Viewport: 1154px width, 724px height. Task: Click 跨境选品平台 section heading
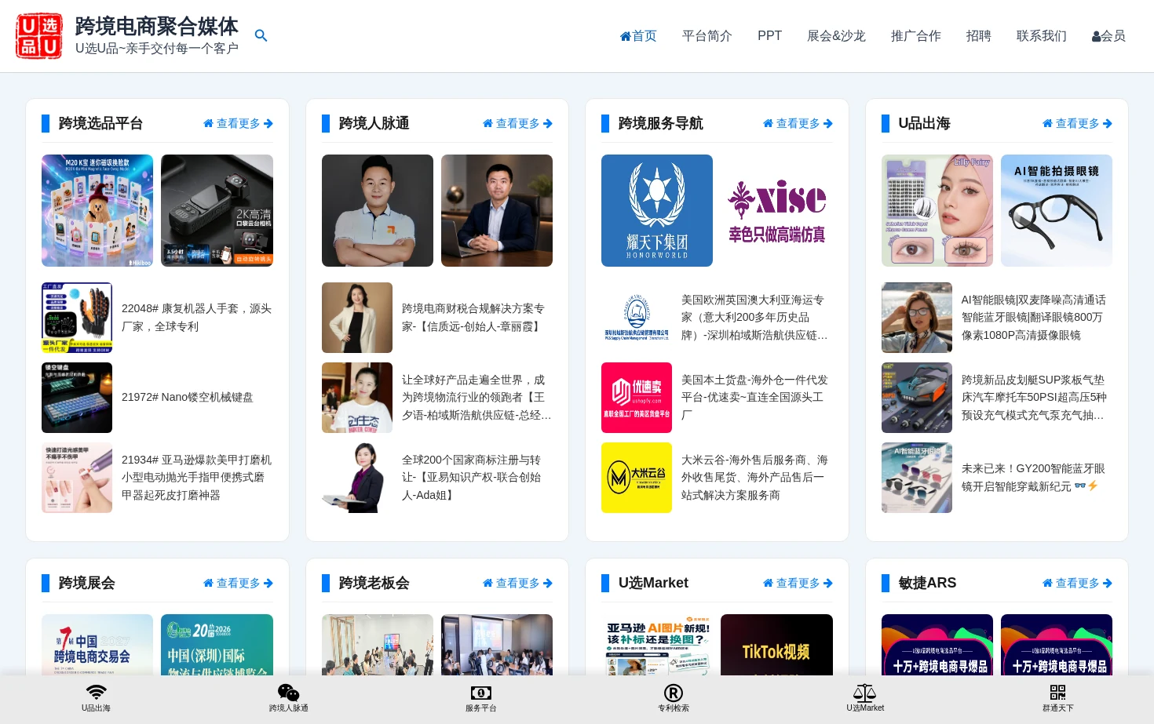pyautogui.click(x=101, y=123)
